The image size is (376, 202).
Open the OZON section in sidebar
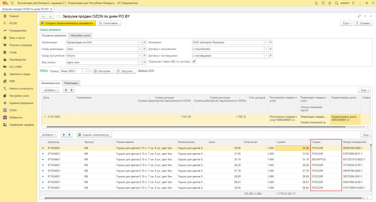(12, 110)
